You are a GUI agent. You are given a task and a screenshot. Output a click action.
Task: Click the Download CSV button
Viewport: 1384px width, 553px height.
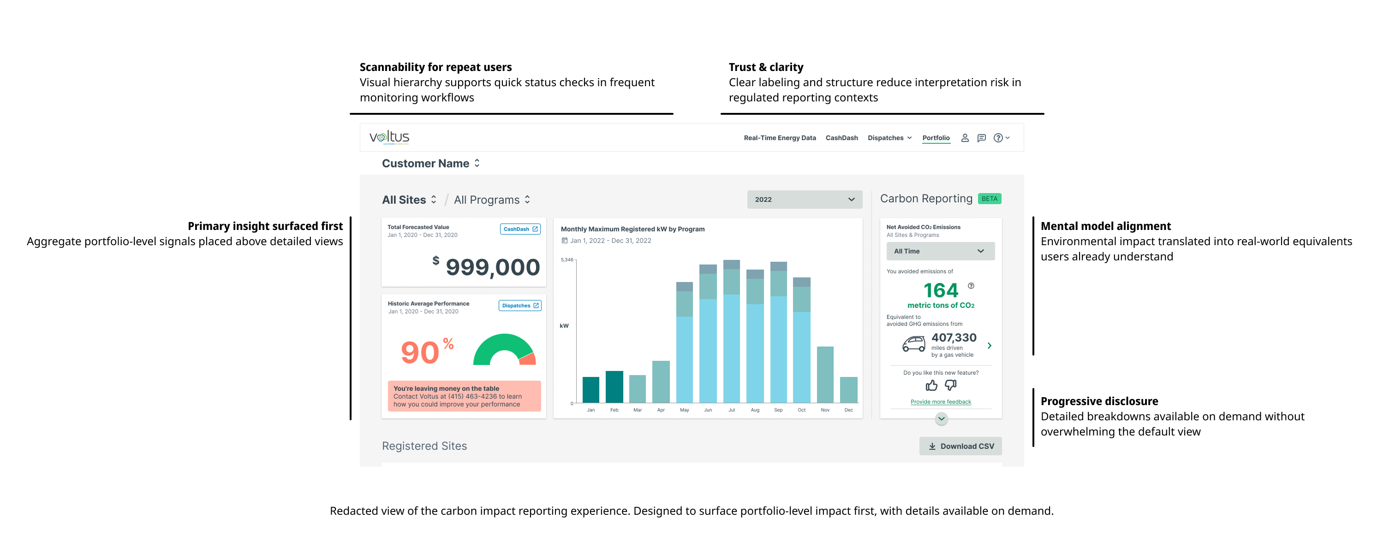click(x=960, y=446)
